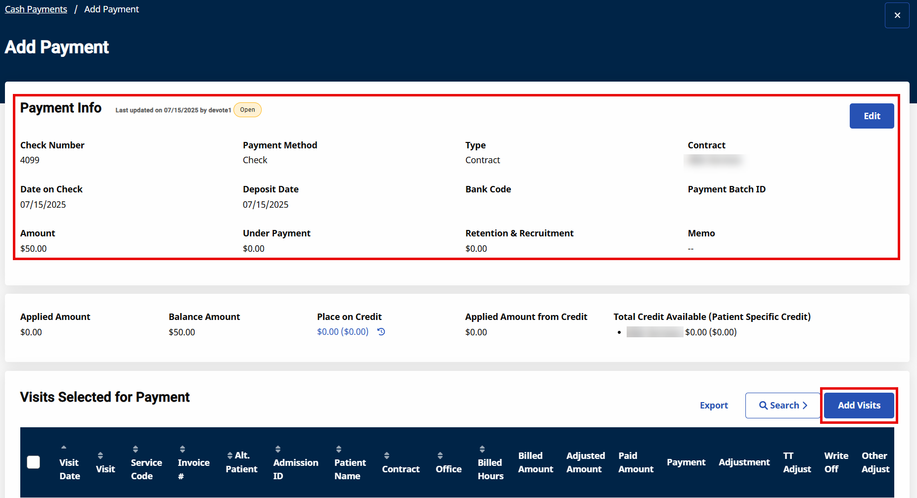Close the Add Payment page with X
The width and height of the screenshot is (917, 498).
click(x=897, y=15)
